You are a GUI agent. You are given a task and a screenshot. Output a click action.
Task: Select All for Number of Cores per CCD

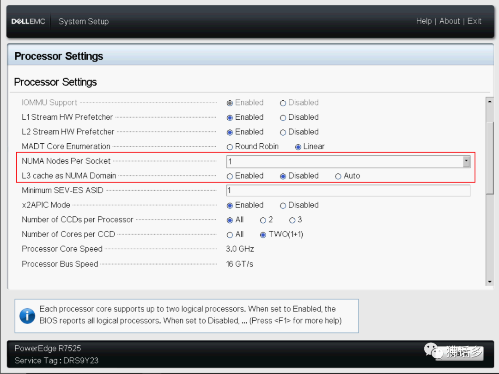pyautogui.click(x=230, y=235)
